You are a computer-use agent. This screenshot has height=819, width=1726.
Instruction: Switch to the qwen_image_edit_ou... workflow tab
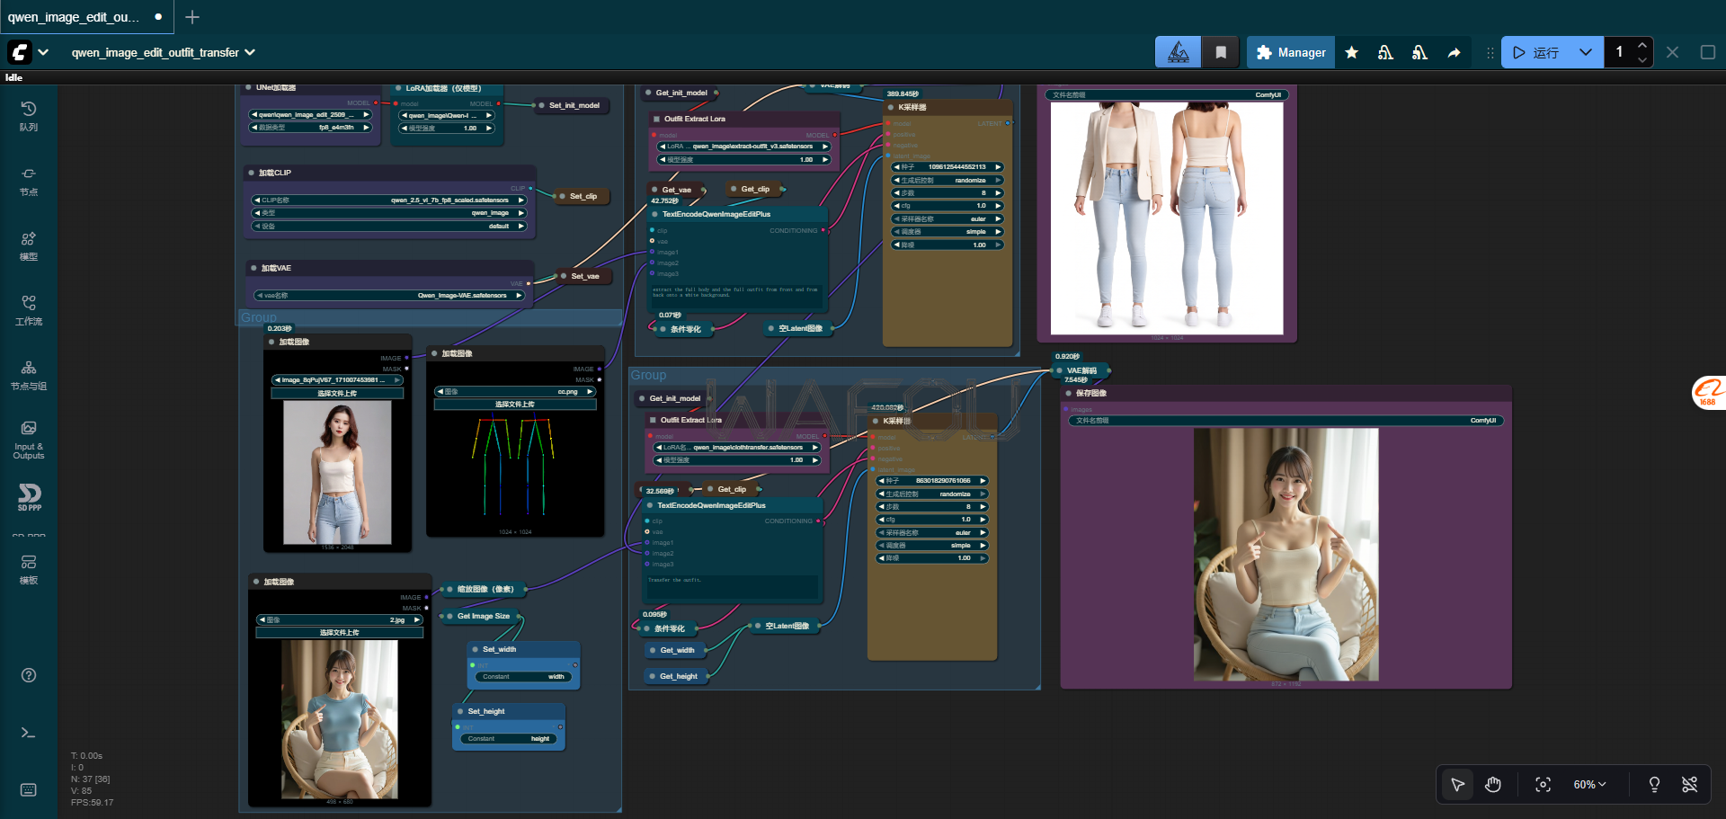pyautogui.click(x=74, y=17)
